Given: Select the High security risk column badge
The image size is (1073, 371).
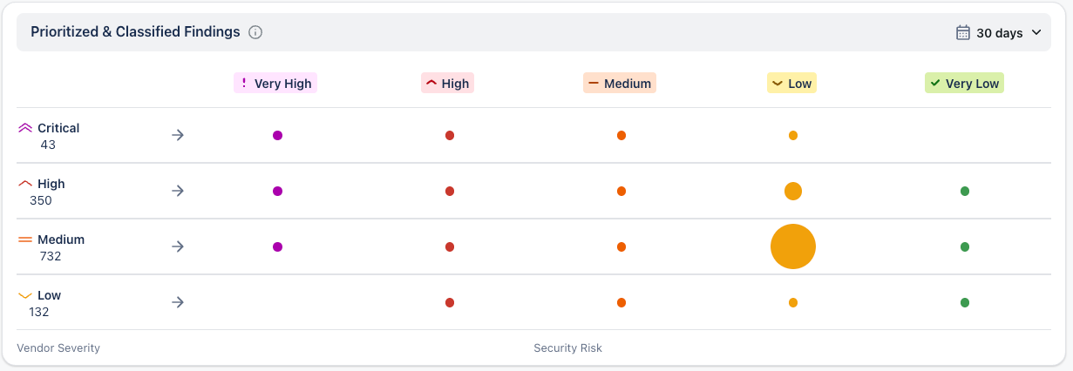Looking at the screenshot, I should tap(447, 84).
